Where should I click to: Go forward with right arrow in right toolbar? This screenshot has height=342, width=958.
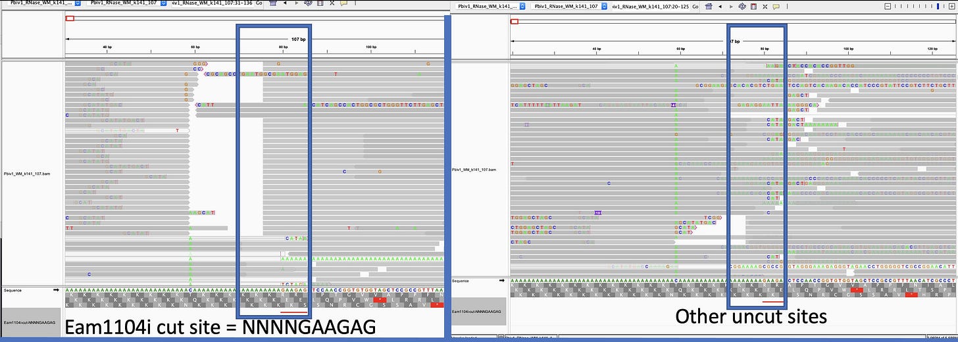731,6
